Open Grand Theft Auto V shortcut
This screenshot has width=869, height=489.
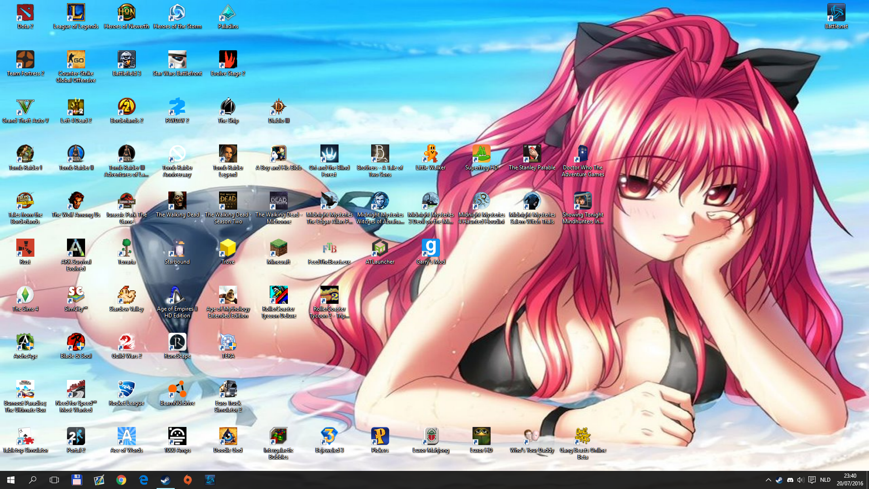coord(25,110)
